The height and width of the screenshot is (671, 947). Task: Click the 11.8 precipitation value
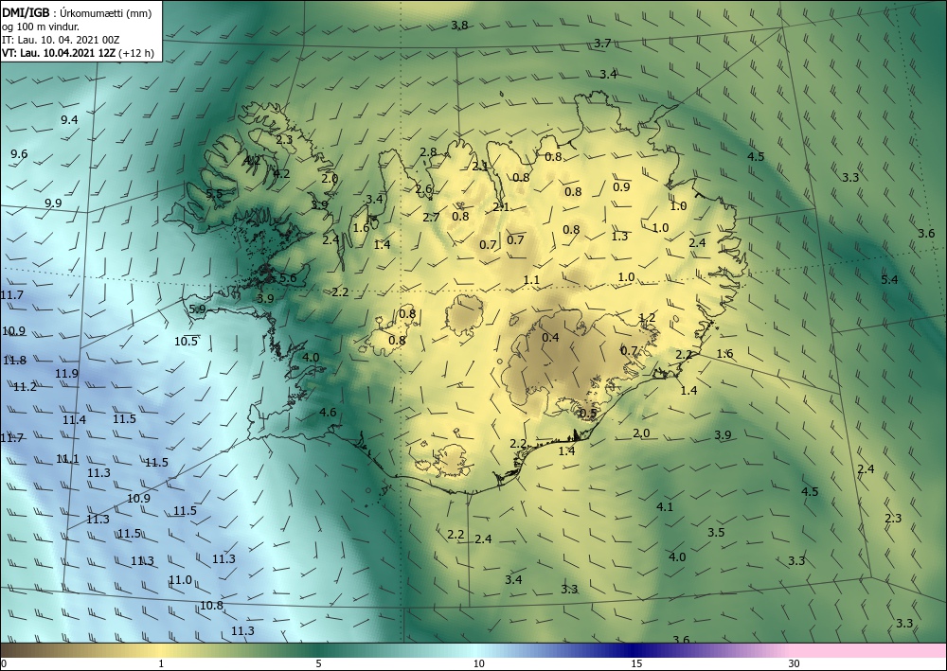point(14,361)
